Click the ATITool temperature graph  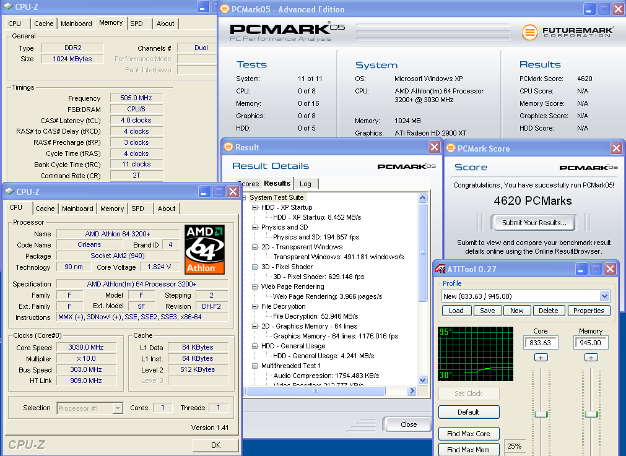(476, 354)
